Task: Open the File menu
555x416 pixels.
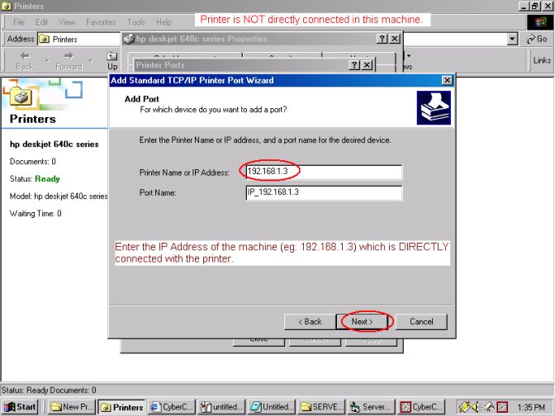Action: point(19,22)
